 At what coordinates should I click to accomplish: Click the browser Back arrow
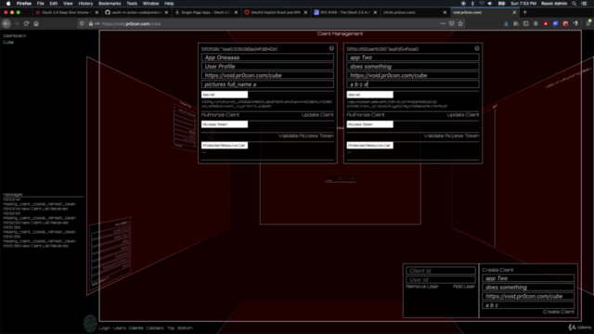[x=6, y=23]
